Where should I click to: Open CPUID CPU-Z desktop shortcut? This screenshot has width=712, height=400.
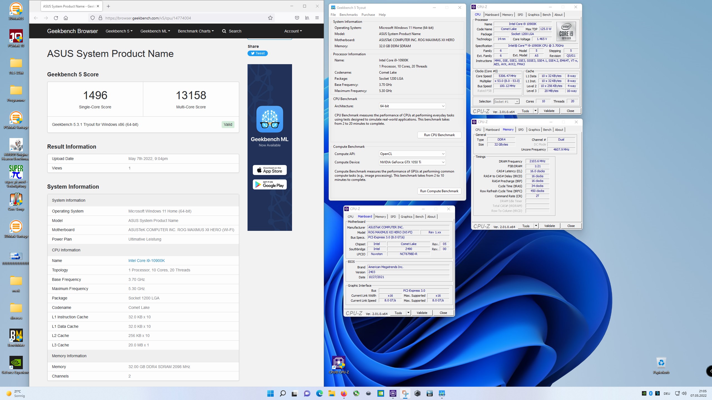click(338, 365)
